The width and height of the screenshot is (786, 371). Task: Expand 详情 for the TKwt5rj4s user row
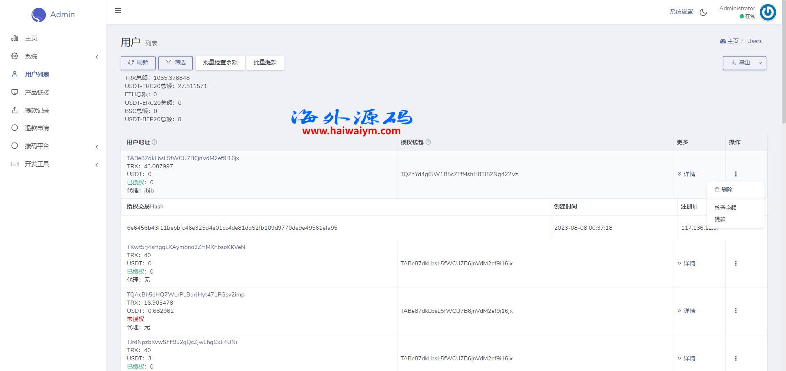click(x=687, y=263)
